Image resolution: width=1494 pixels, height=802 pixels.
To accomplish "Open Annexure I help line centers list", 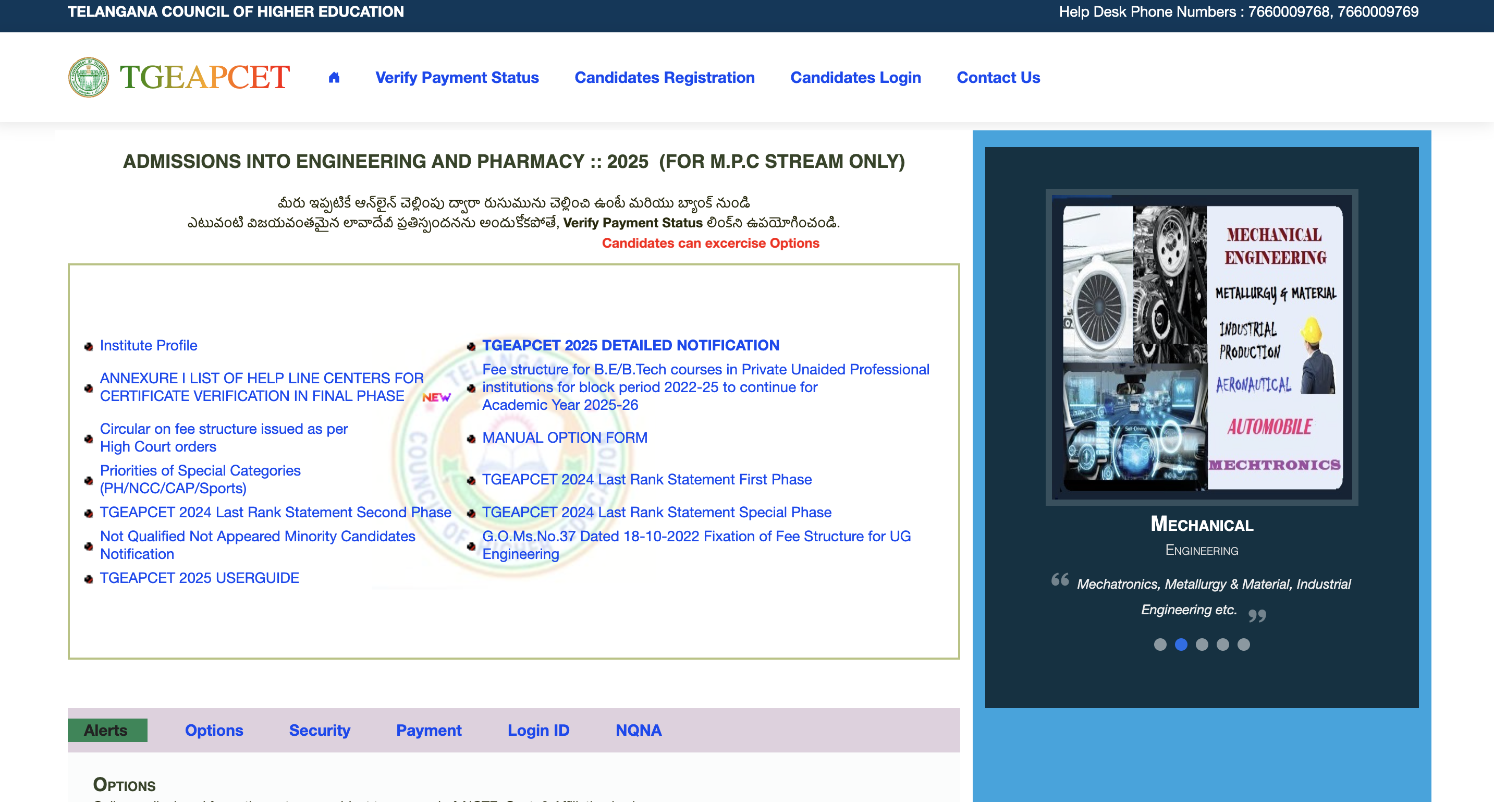I will coord(262,387).
